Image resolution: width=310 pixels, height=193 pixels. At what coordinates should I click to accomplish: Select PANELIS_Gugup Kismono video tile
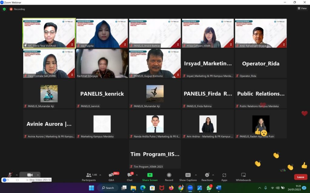(155, 63)
